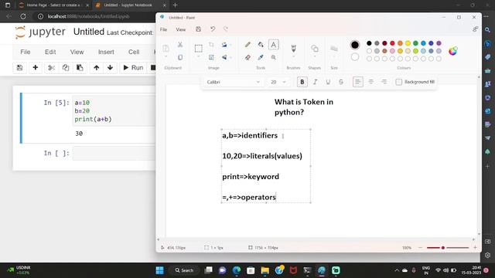This screenshot has width=495, height=278.
Task: Open the Shapes gallery icon
Action: coord(315,48)
